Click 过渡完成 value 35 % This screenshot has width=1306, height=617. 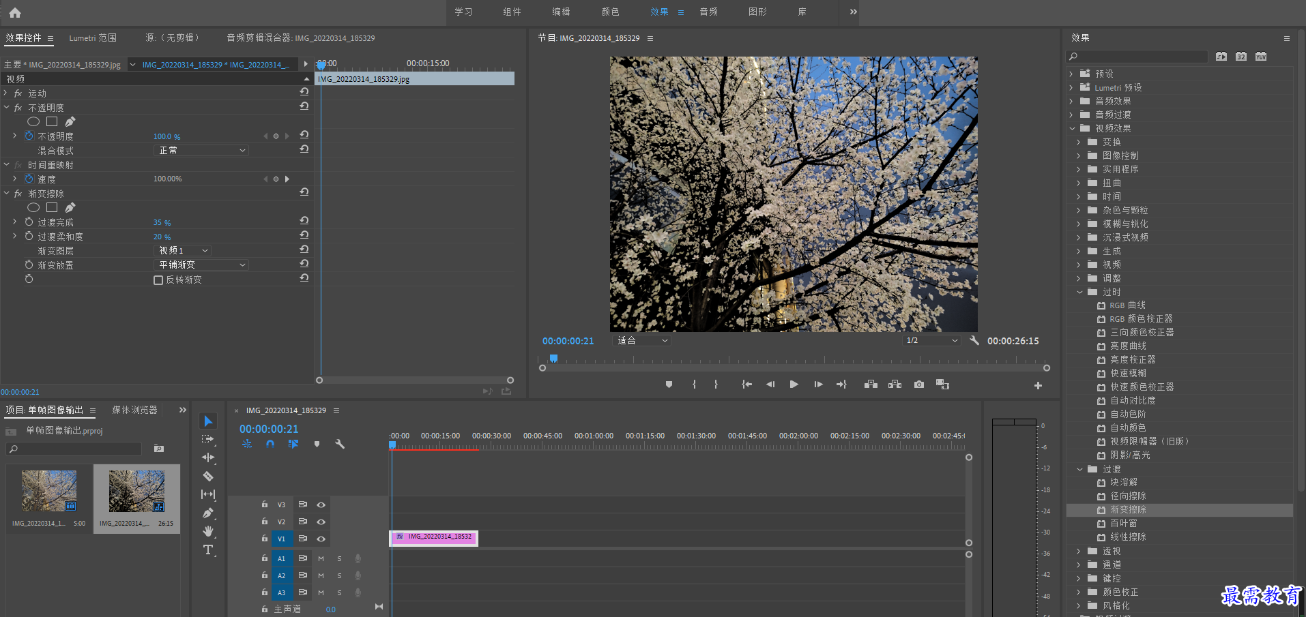pyautogui.click(x=162, y=222)
